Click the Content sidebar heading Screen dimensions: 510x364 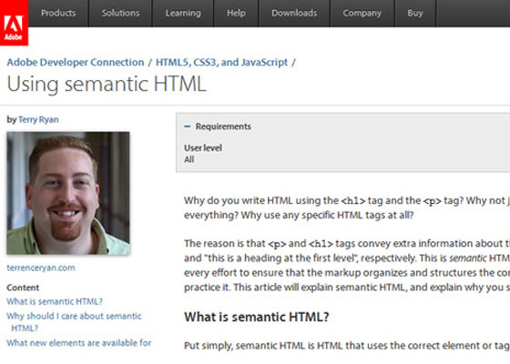pyautogui.click(x=23, y=288)
